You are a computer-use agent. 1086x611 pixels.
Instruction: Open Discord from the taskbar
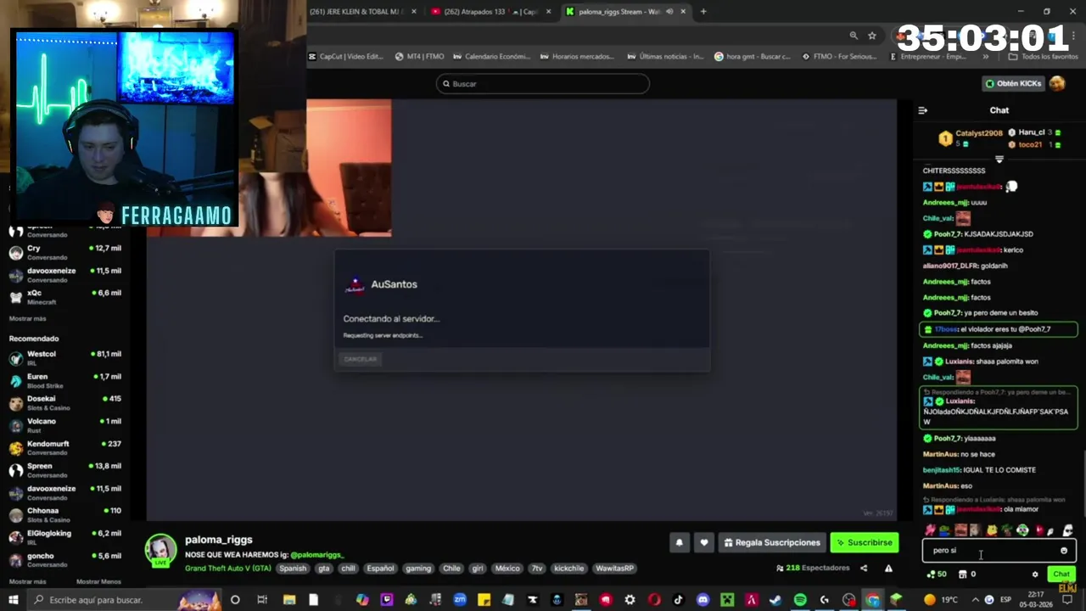tap(703, 600)
